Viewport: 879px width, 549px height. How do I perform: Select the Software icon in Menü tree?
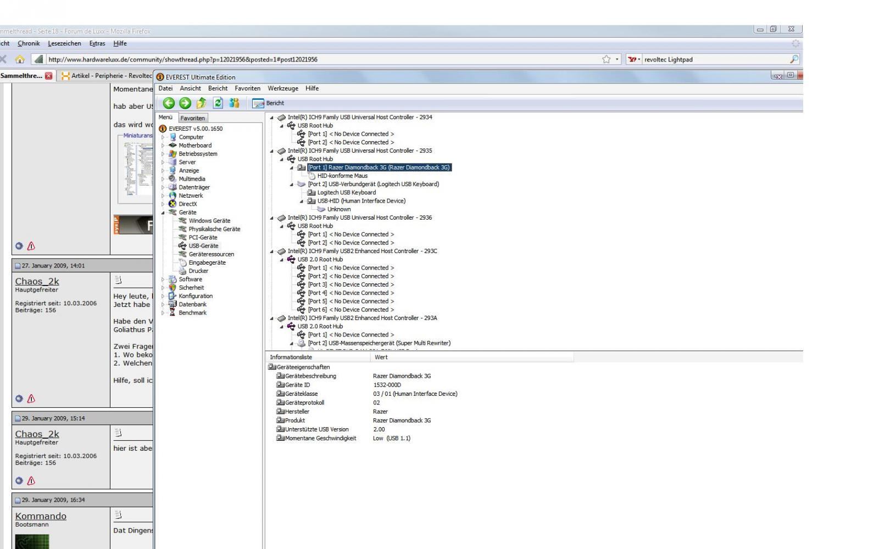click(x=173, y=279)
